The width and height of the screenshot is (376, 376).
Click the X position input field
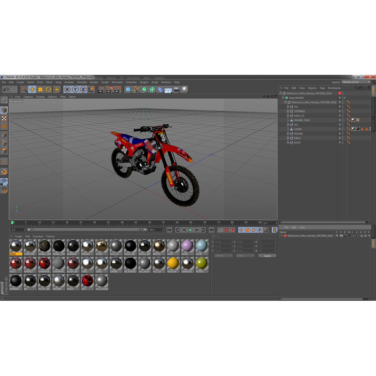(x=224, y=242)
